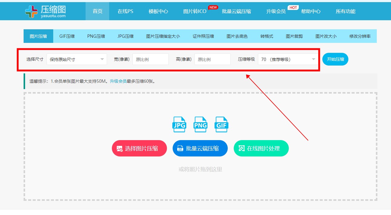The height and width of the screenshot is (215, 391).
Task: Expand the 压缩等级 compression level dropdown
Action: pos(288,59)
